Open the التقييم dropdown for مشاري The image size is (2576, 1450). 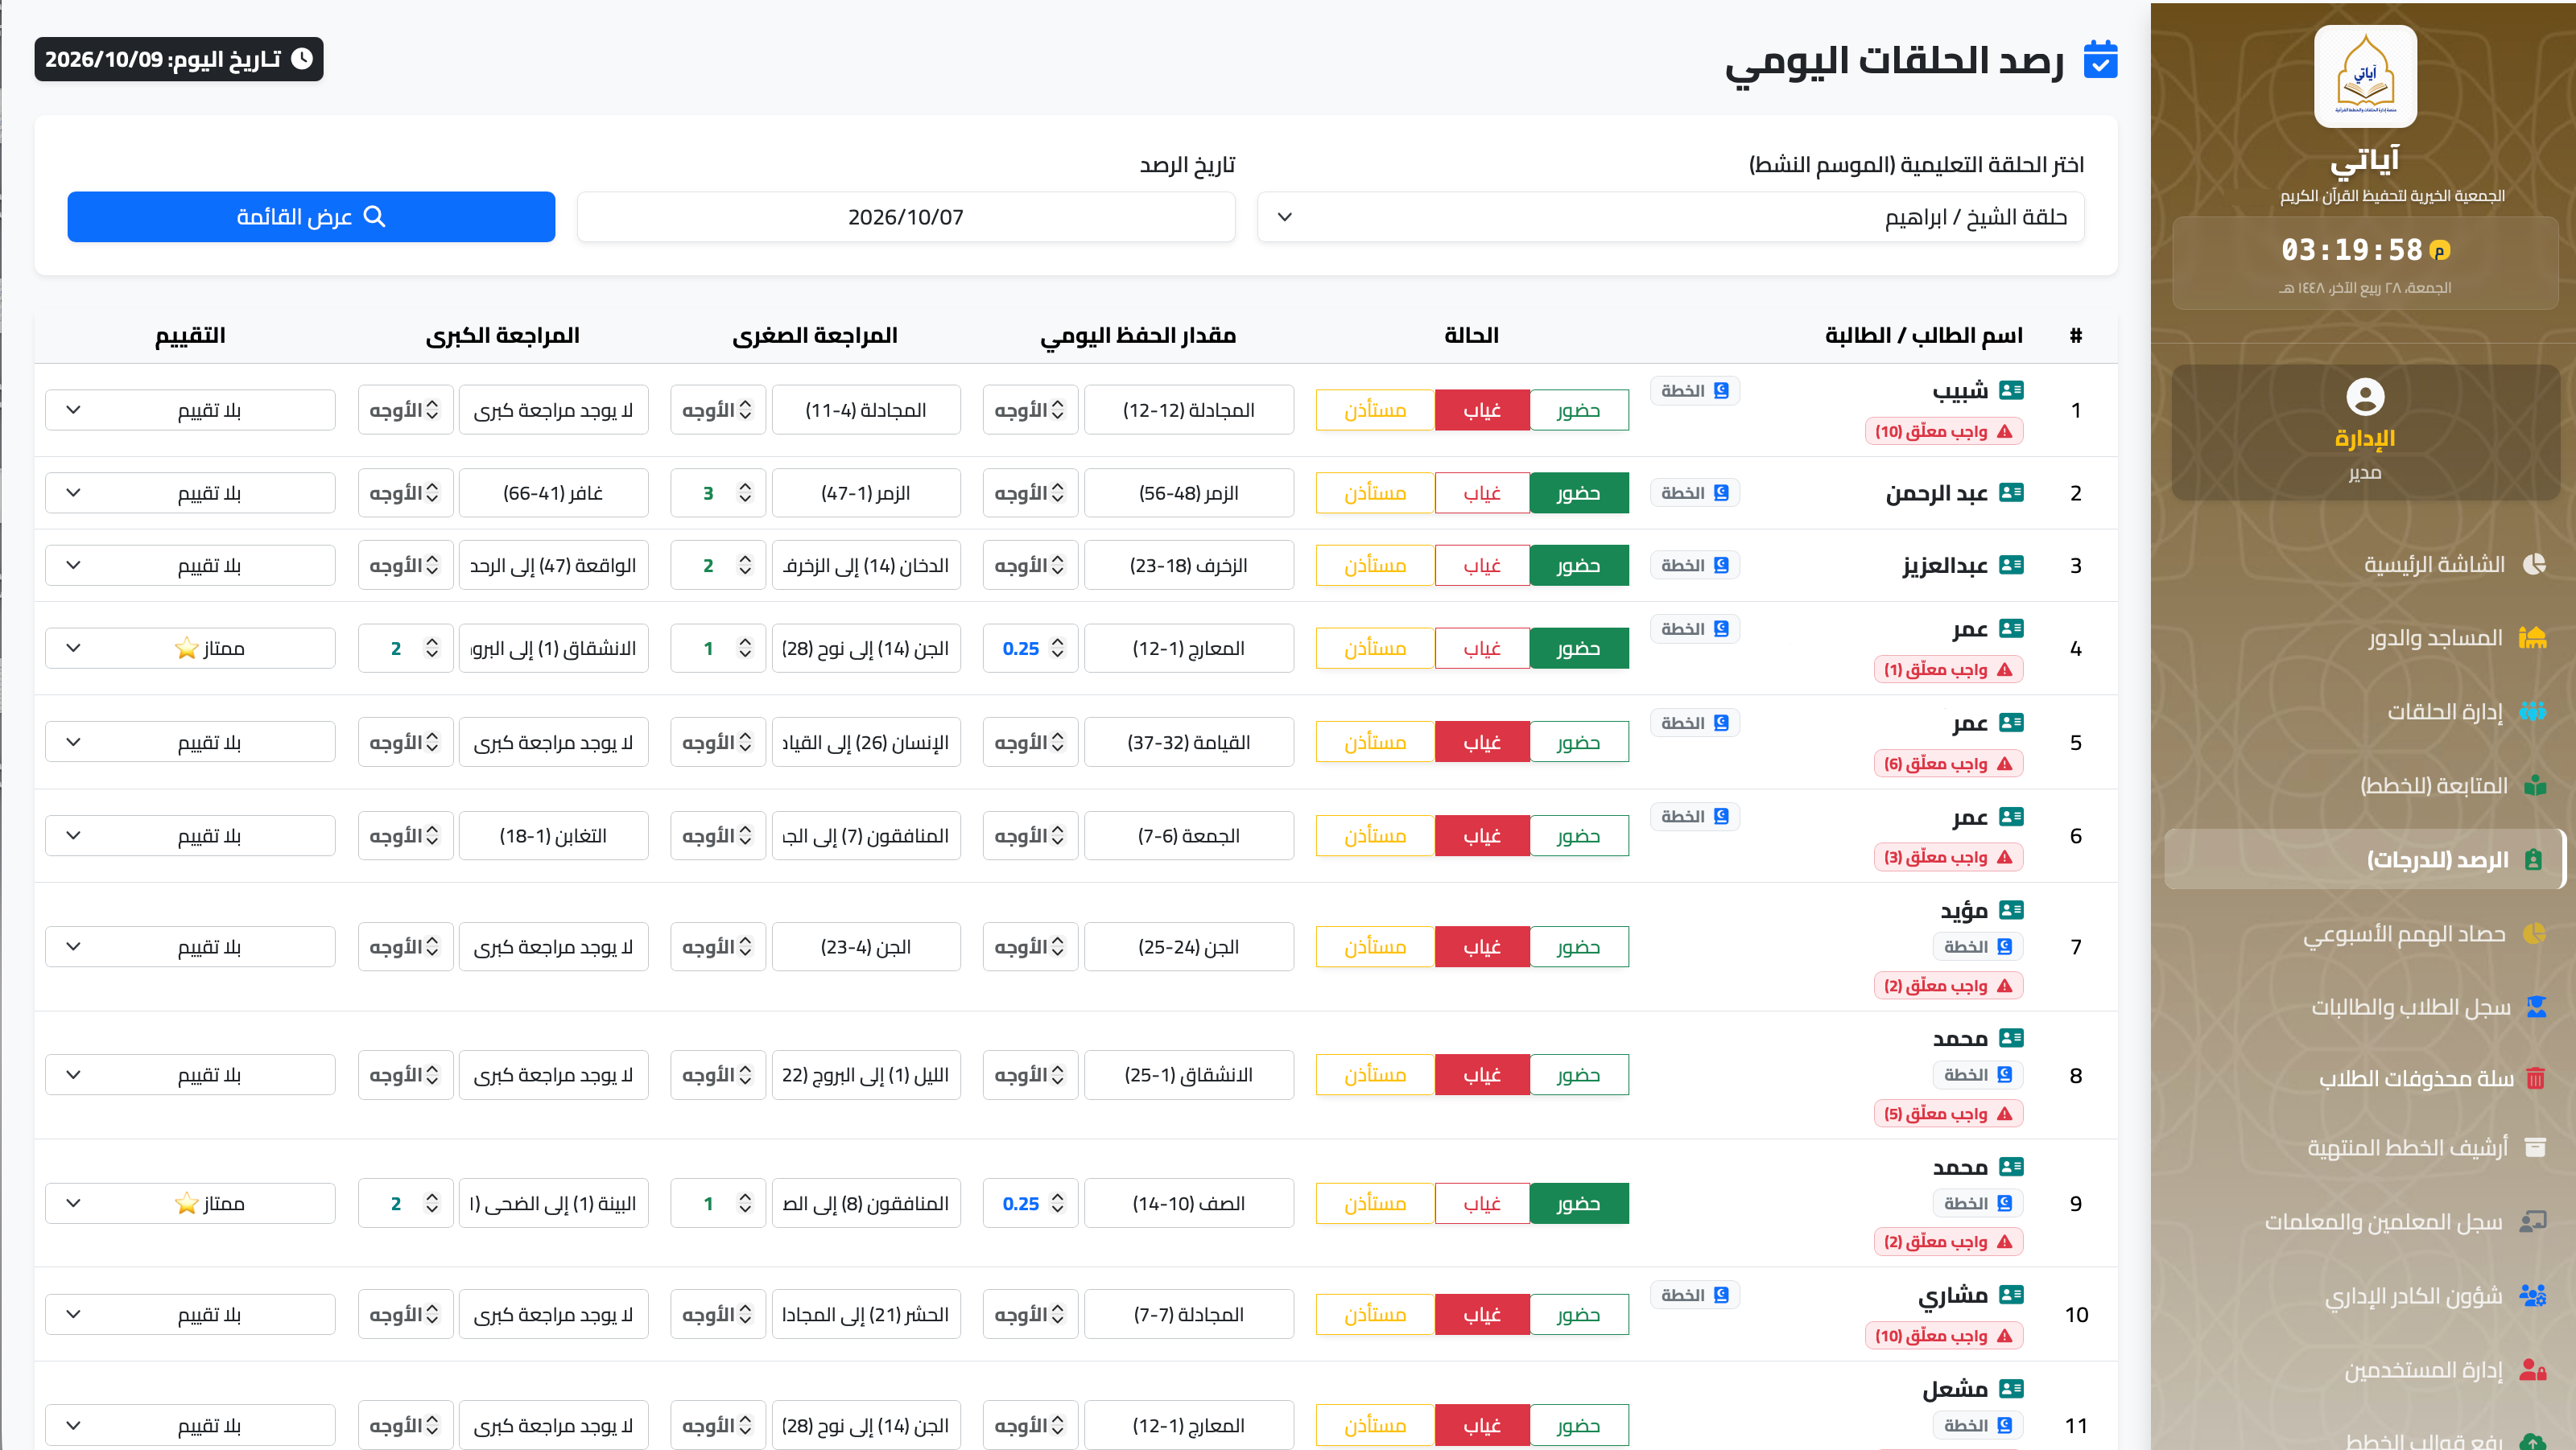(x=190, y=1314)
